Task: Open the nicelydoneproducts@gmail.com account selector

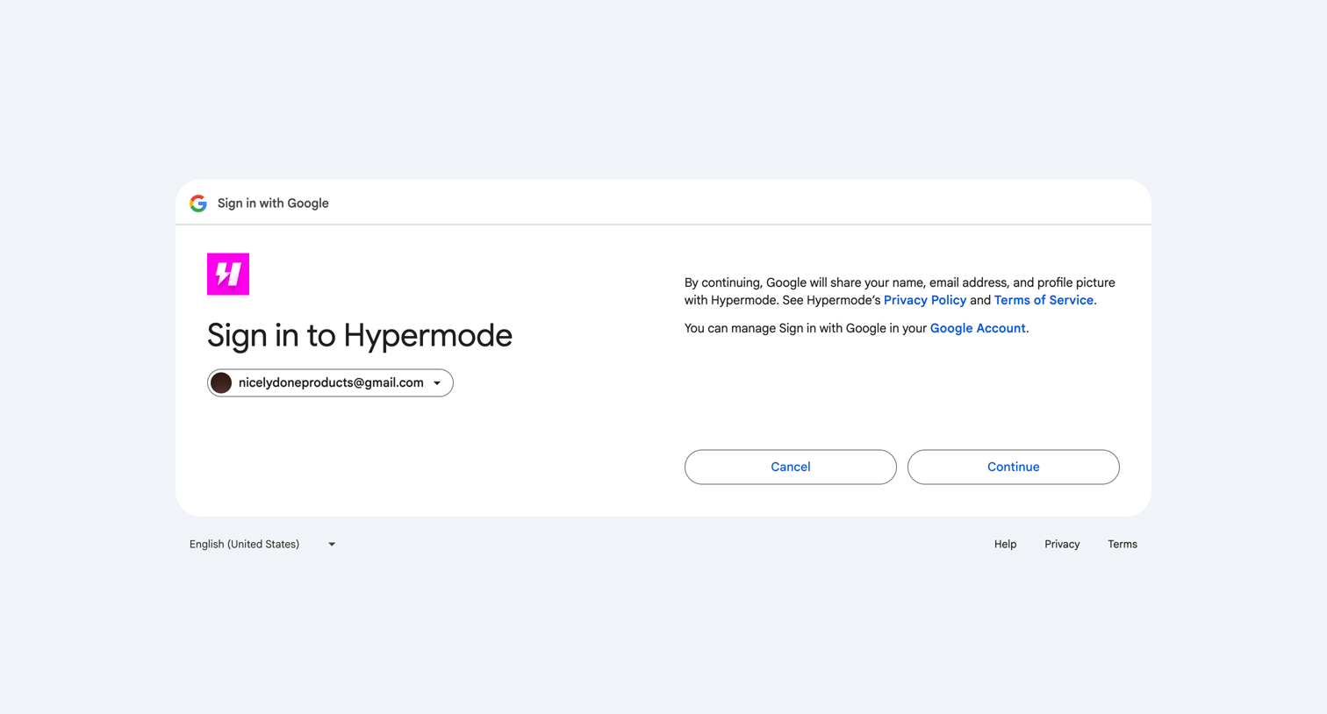Action: coord(330,382)
